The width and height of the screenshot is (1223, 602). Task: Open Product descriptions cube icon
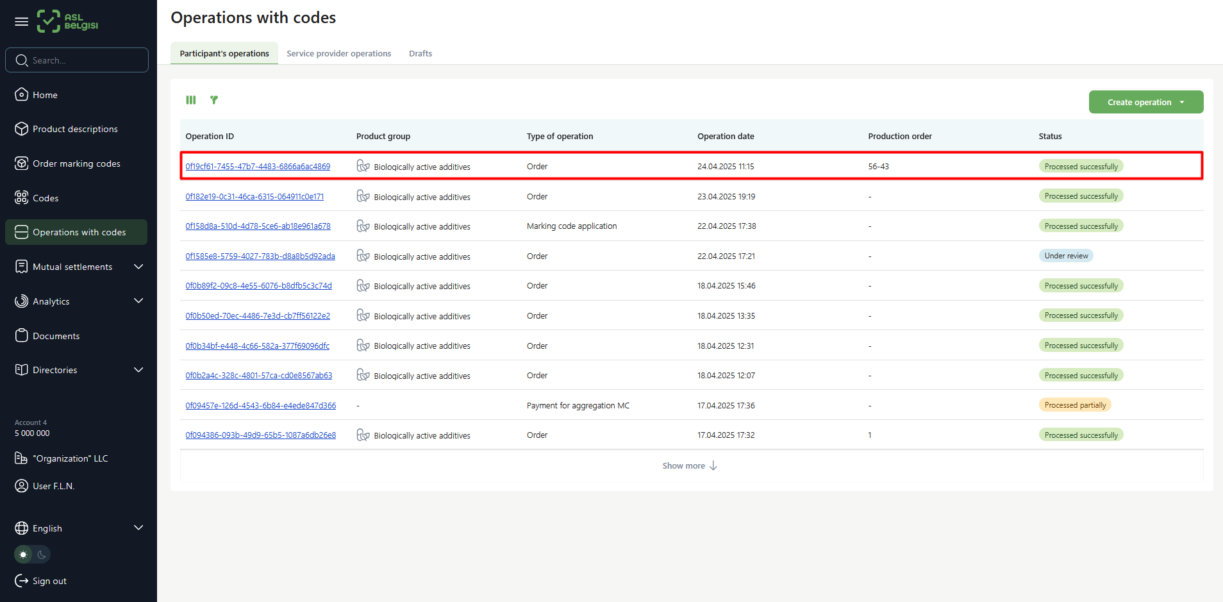coord(21,129)
